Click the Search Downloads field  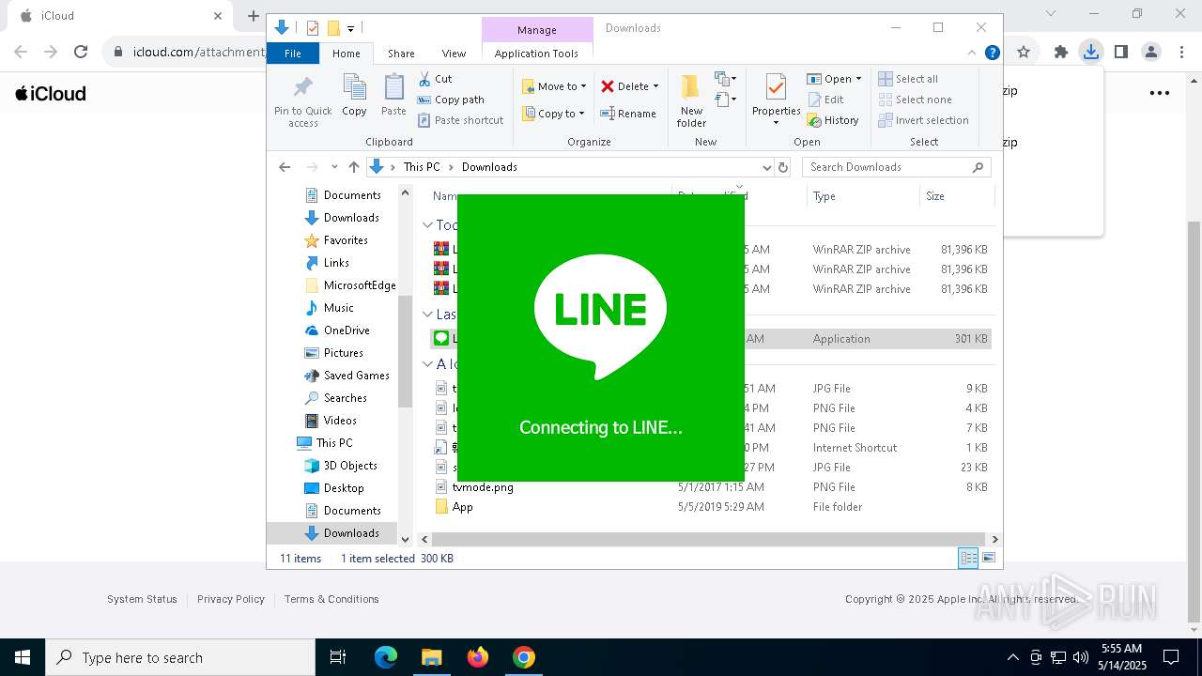896,167
